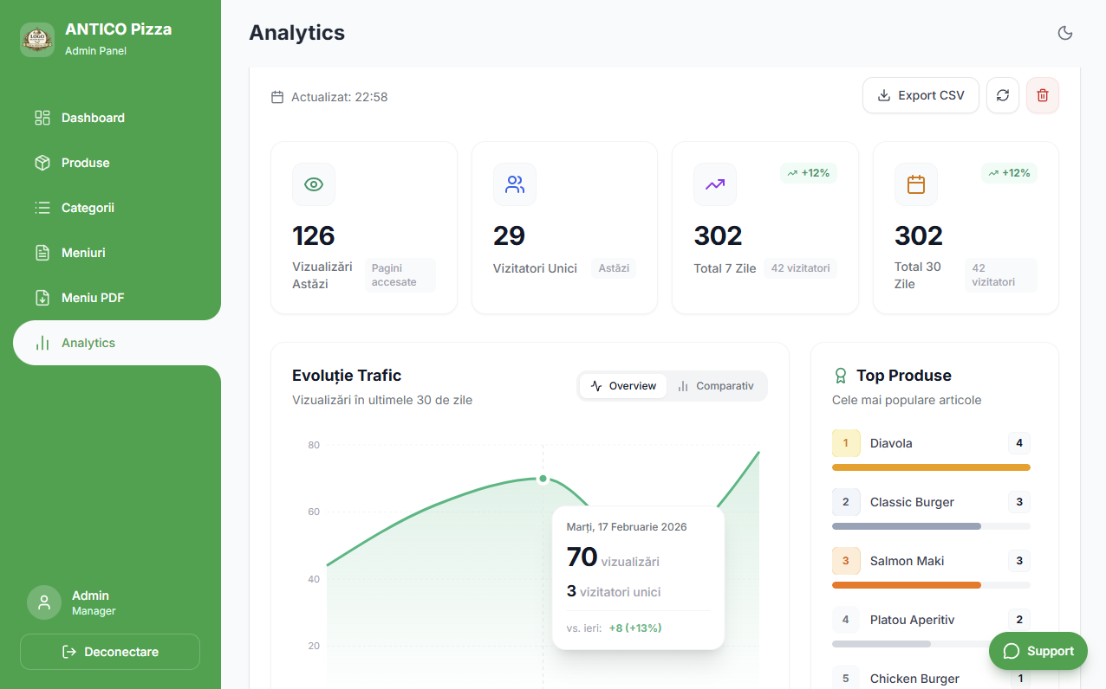The height and width of the screenshot is (689, 1106).
Task: Open the Meniu PDF section
Action: tap(93, 298)
